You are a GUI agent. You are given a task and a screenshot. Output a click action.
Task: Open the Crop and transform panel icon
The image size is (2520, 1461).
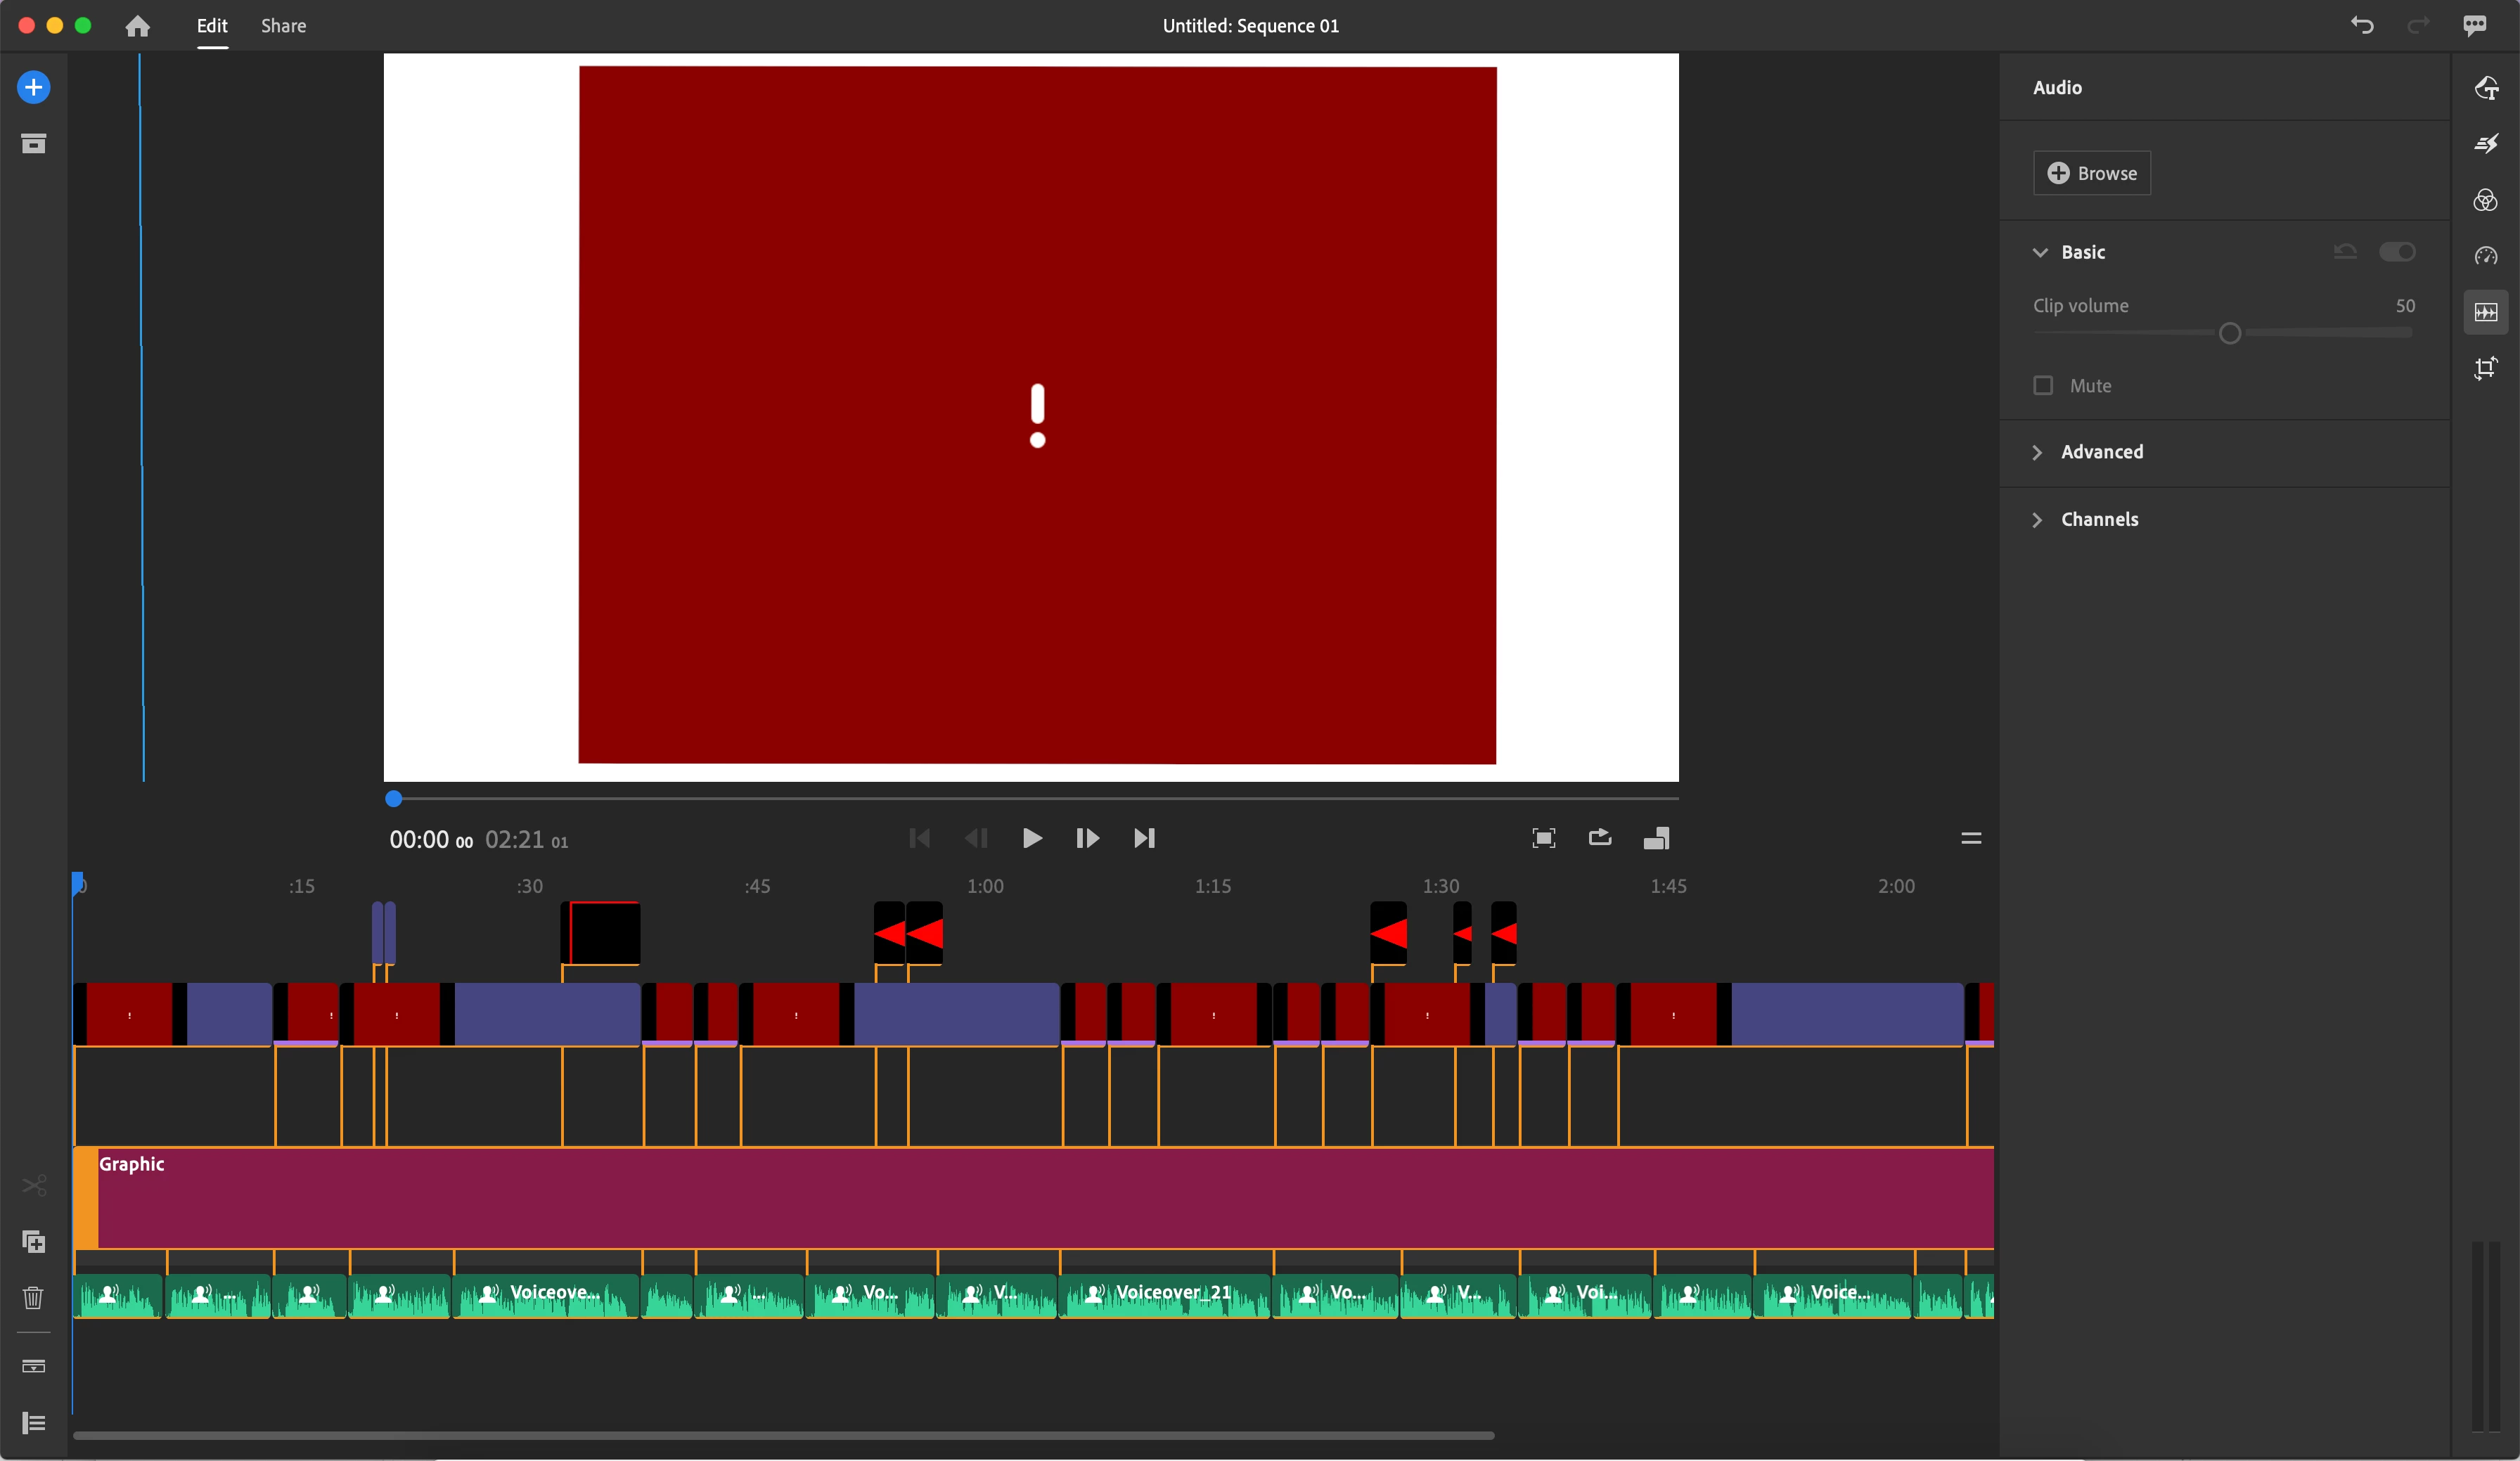[x=2485, y=368]
